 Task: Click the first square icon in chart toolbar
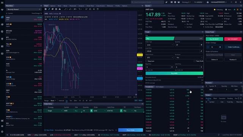(x=46, y=9)
